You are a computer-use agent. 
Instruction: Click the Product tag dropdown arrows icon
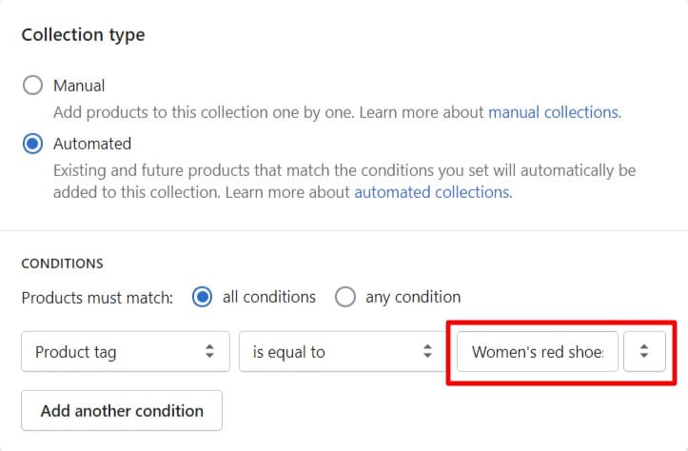(x=210, y=352)
